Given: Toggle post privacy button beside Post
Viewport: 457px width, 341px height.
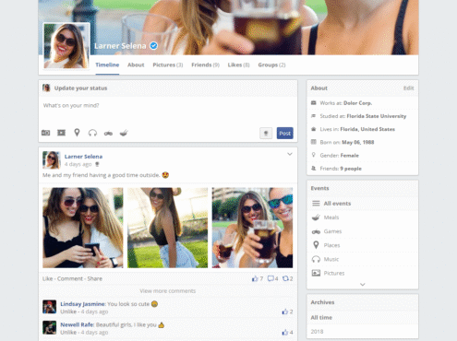Looking at the screenshot, I should [x=266, y=134].
